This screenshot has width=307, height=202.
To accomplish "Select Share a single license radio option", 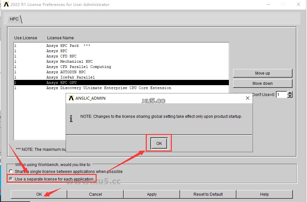I will click(x=11, y=172).
